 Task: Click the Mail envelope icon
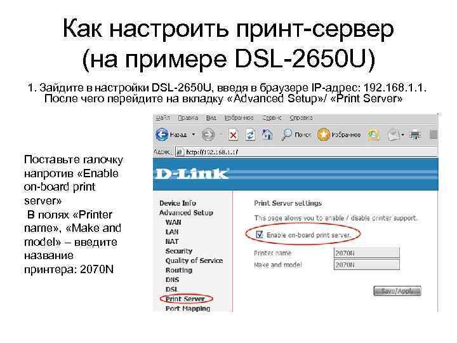click(x=393, y=135)
